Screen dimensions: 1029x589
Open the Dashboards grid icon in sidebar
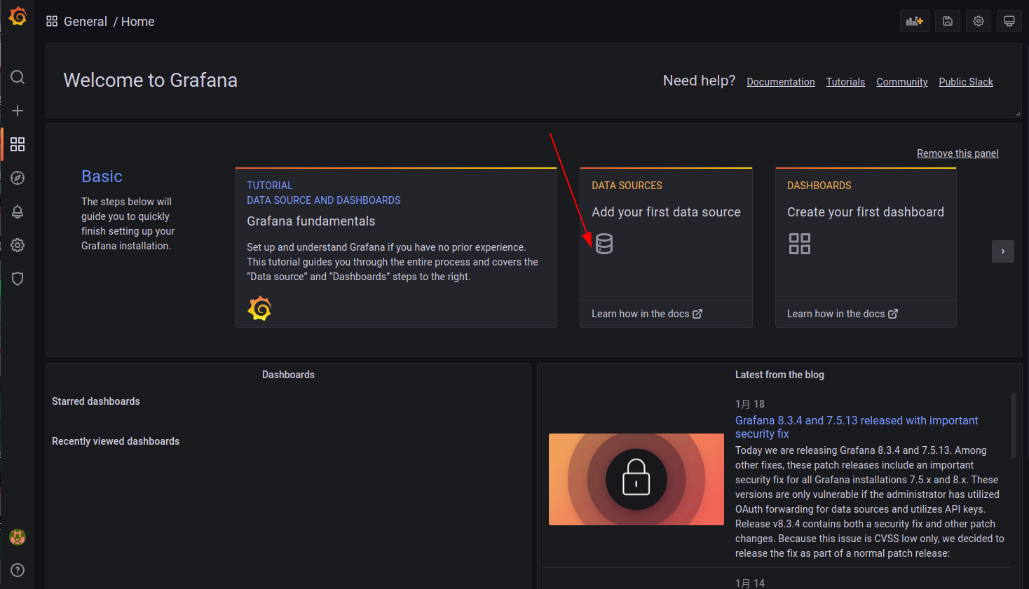[x=18, y=144]
